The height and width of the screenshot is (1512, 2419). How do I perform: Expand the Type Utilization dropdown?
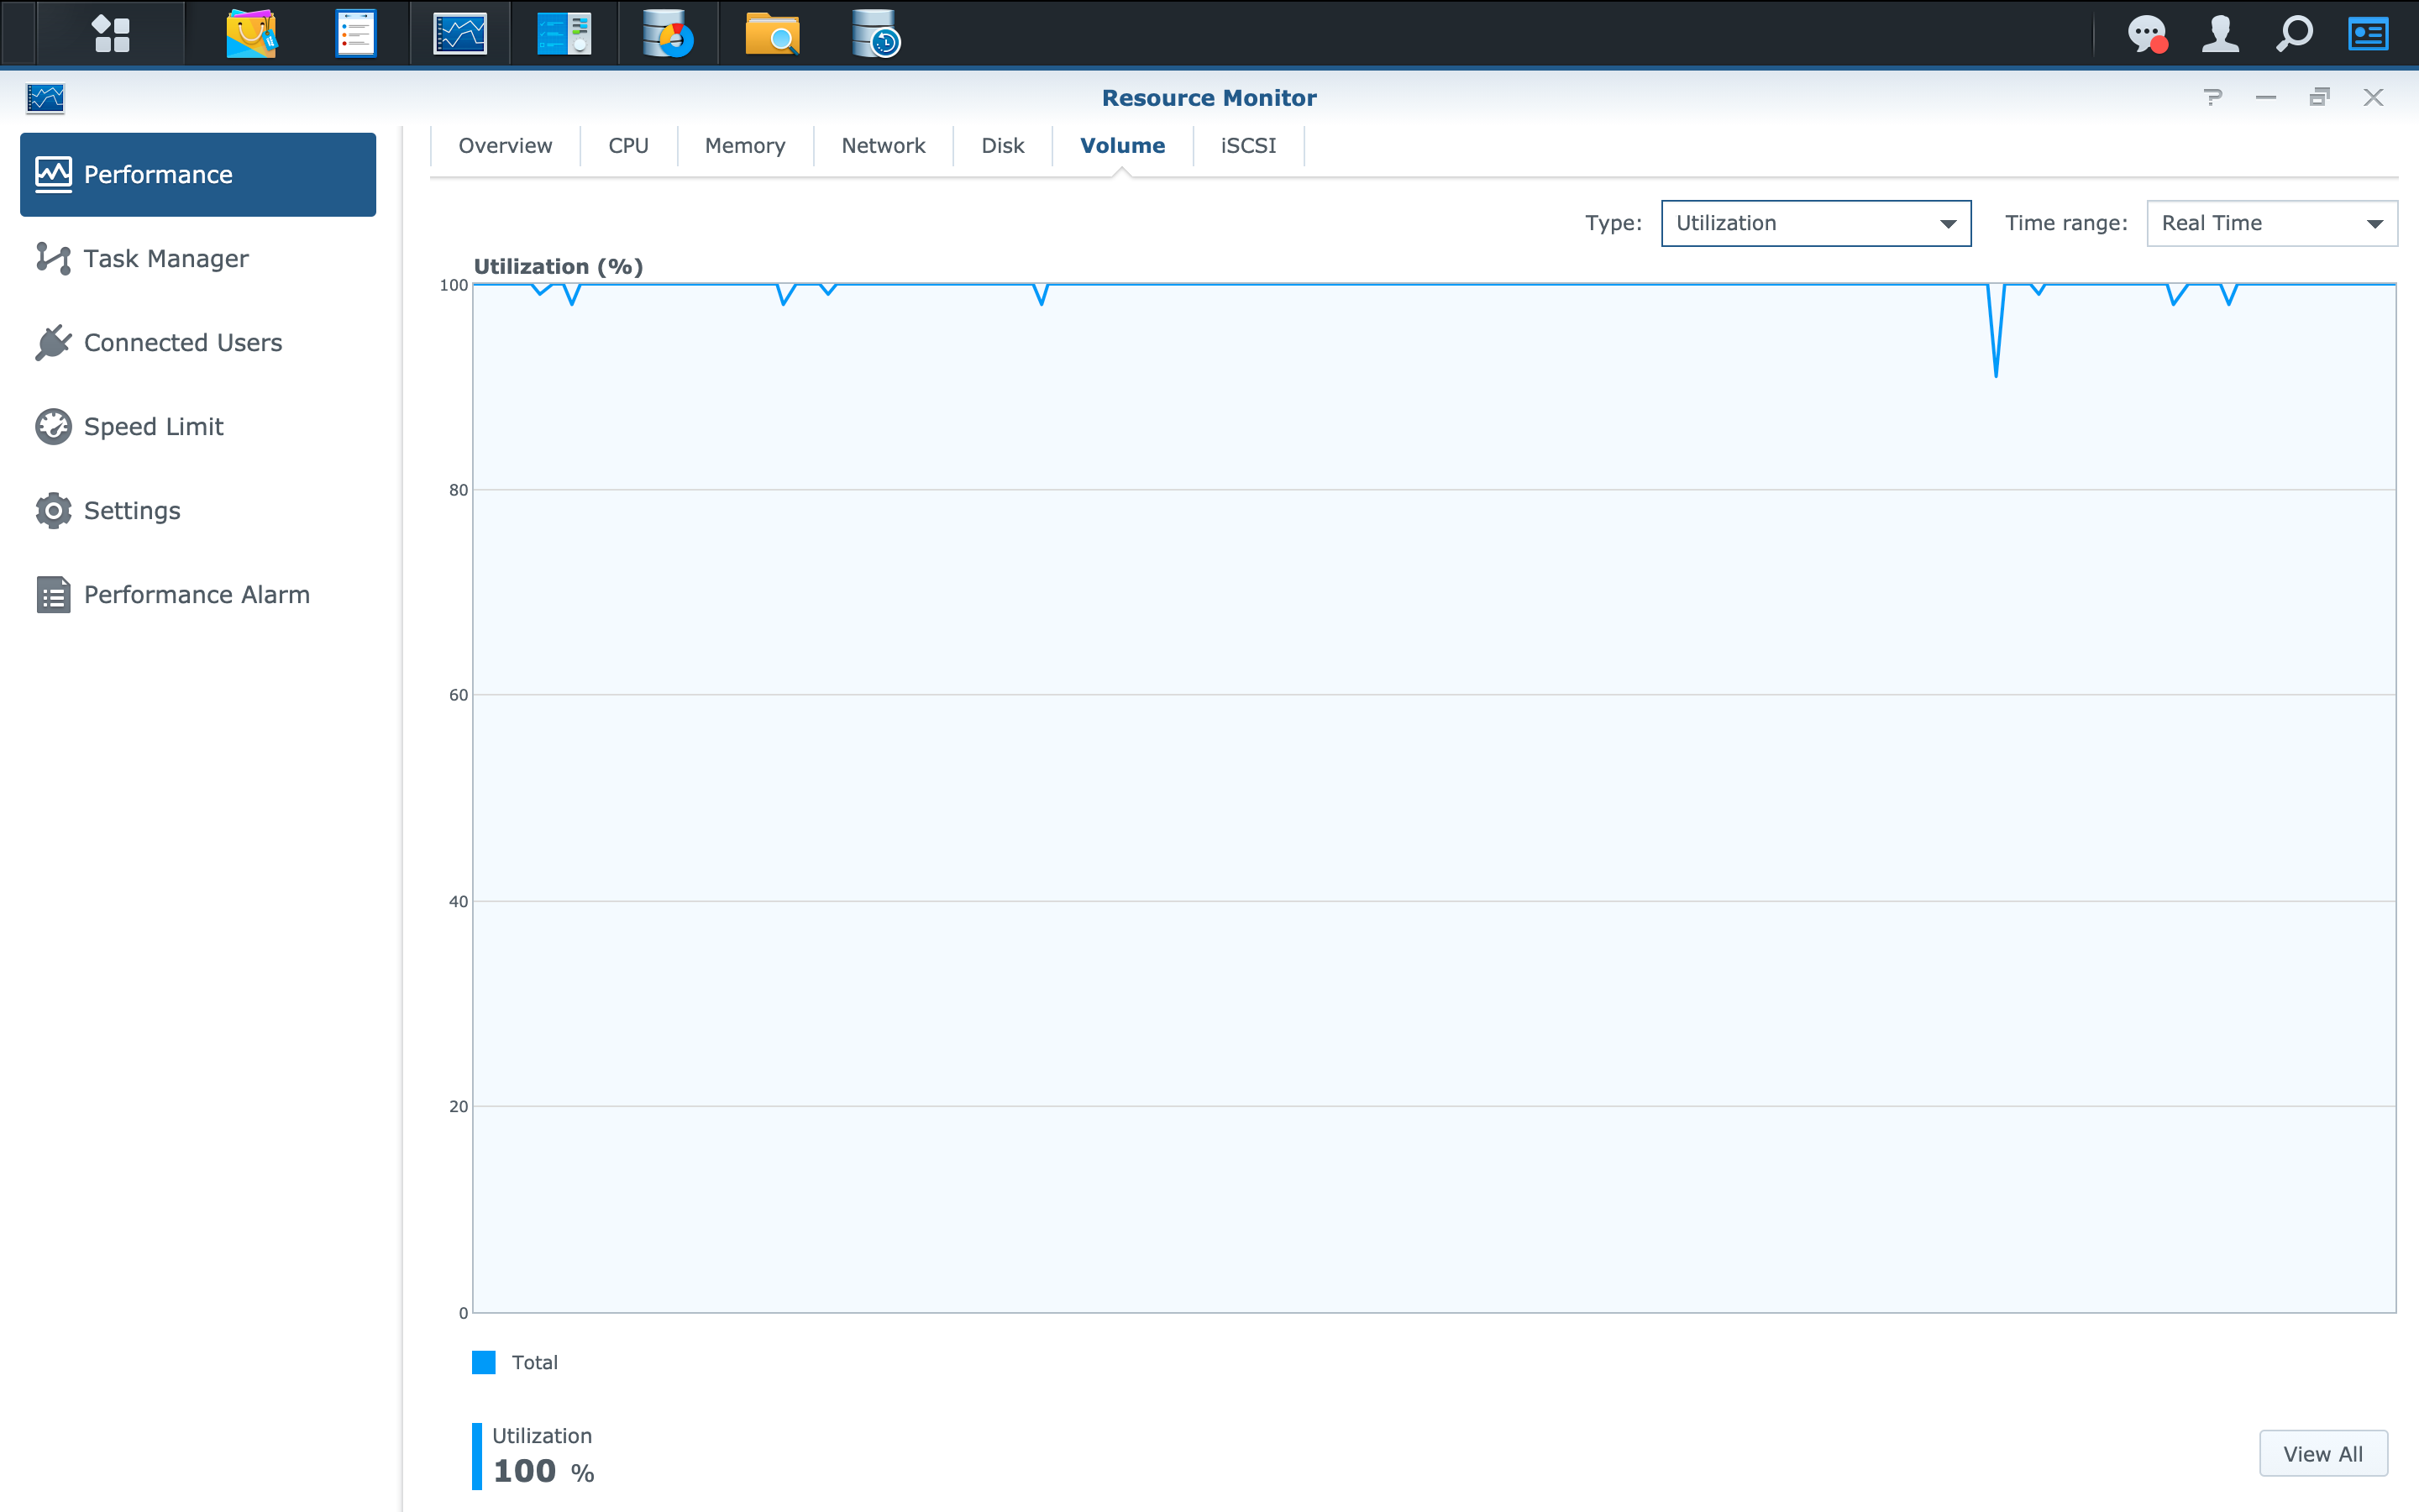(1815, 223)
